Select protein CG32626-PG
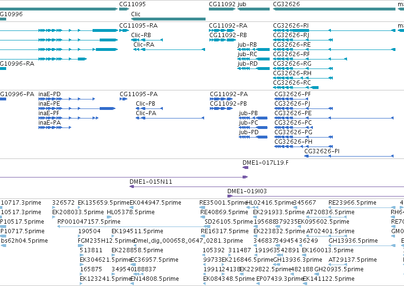 pyautogui.click(x=293, y=133)
